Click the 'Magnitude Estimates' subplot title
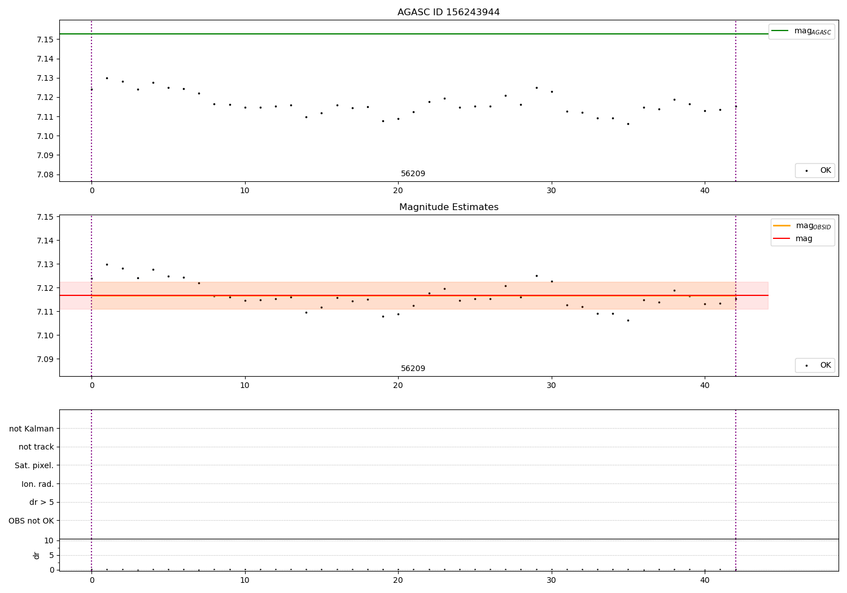 click(x=448, y=207)
